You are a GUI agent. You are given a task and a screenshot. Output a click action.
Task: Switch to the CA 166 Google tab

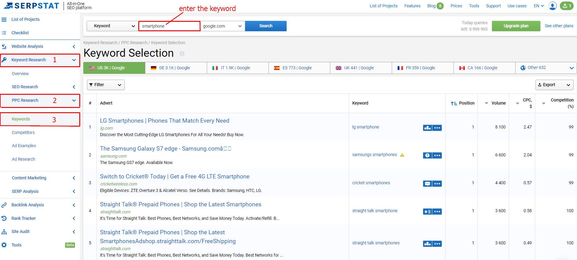pos(485,68)
